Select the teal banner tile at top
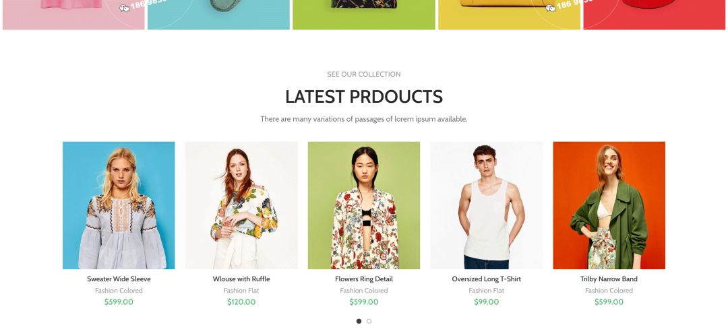 pos(218,15)
